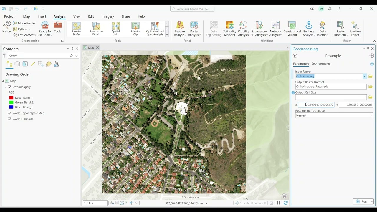The height and width of the screenshot is (212, 377).
Task: Launch the Spatial Join tool
Action: (116, 29)
